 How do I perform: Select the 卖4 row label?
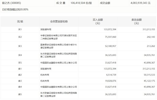point(20,87)
